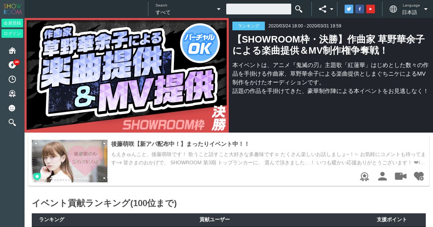Click the event description starting 本イベントは
This screenshot has width=433, height=227.
[x=331, y=78]
